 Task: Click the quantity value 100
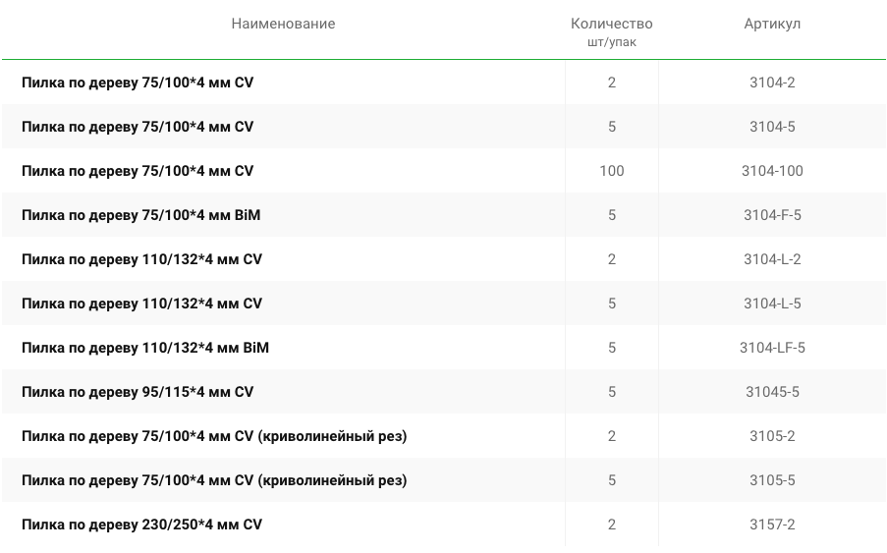(612, 171)
